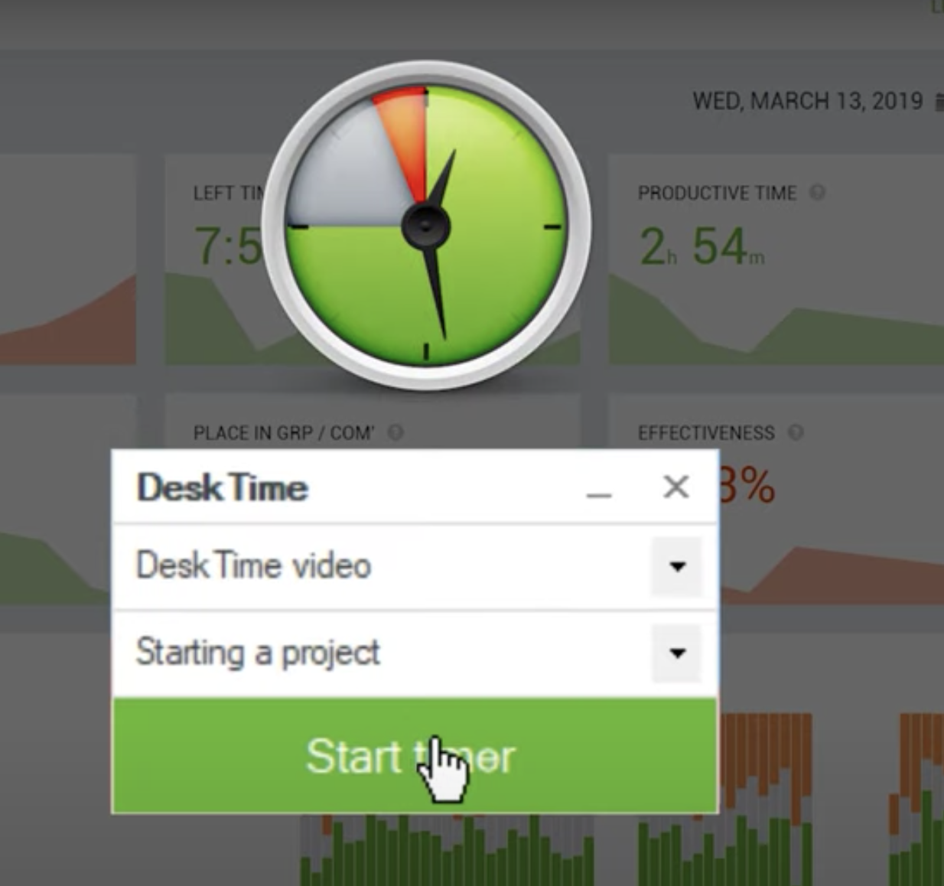The height and width of the screenshot is (886, 944).
Task: Click the Wed, March 13, 2019 date
Action: pyautogui.click(x=808, y=101)
